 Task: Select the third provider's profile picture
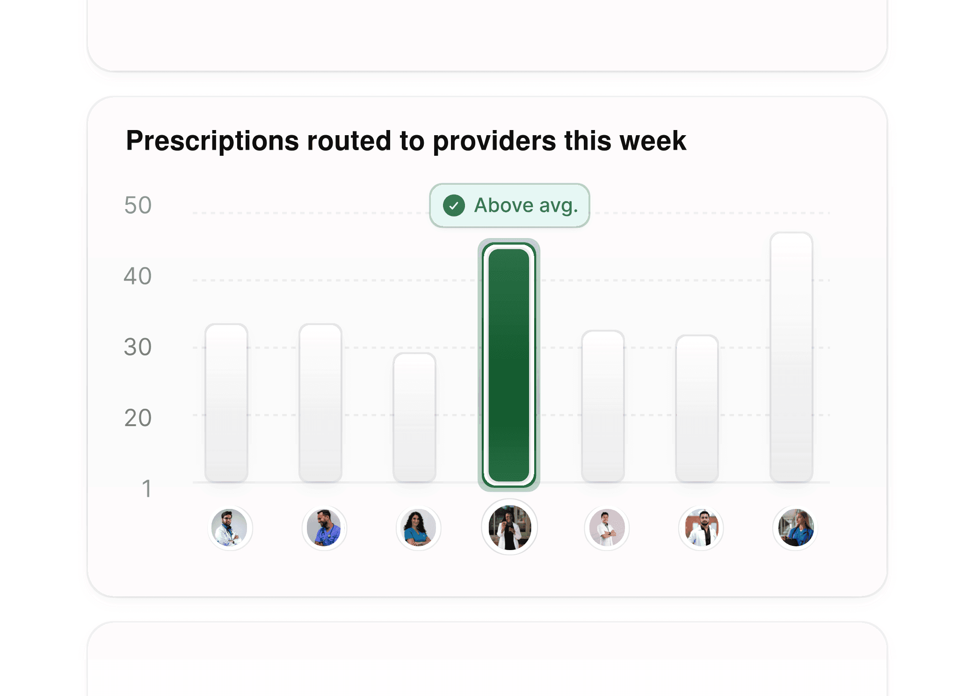coord(419,528)
